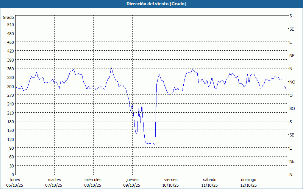Image resolution: width=303 pixels, height=189 pixels.
Task: Select the Grado unit label on left axis
Action: 8,17
